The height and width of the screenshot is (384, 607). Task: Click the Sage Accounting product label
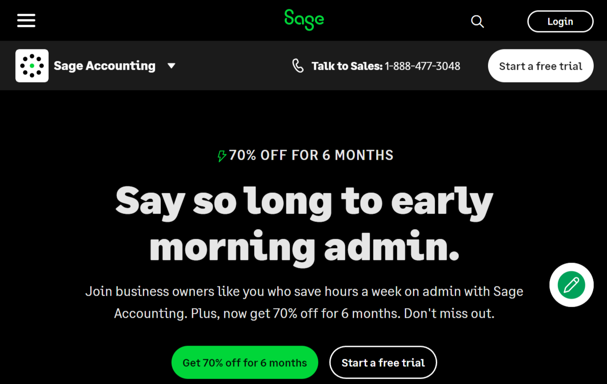click(x=105, y=66)
